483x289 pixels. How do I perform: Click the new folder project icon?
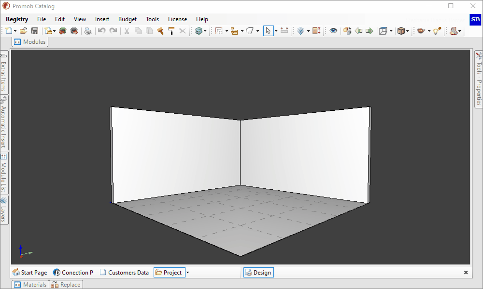[x=48, y=31]
